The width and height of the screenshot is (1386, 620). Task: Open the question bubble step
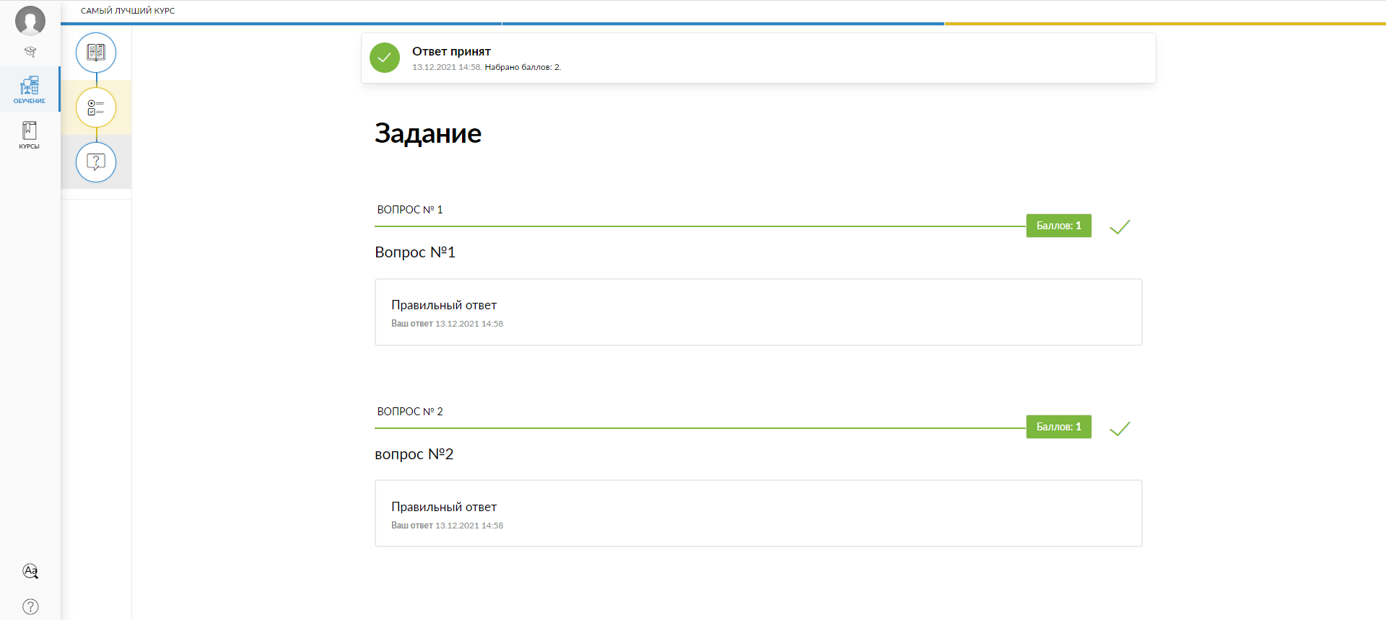(96, 162)
